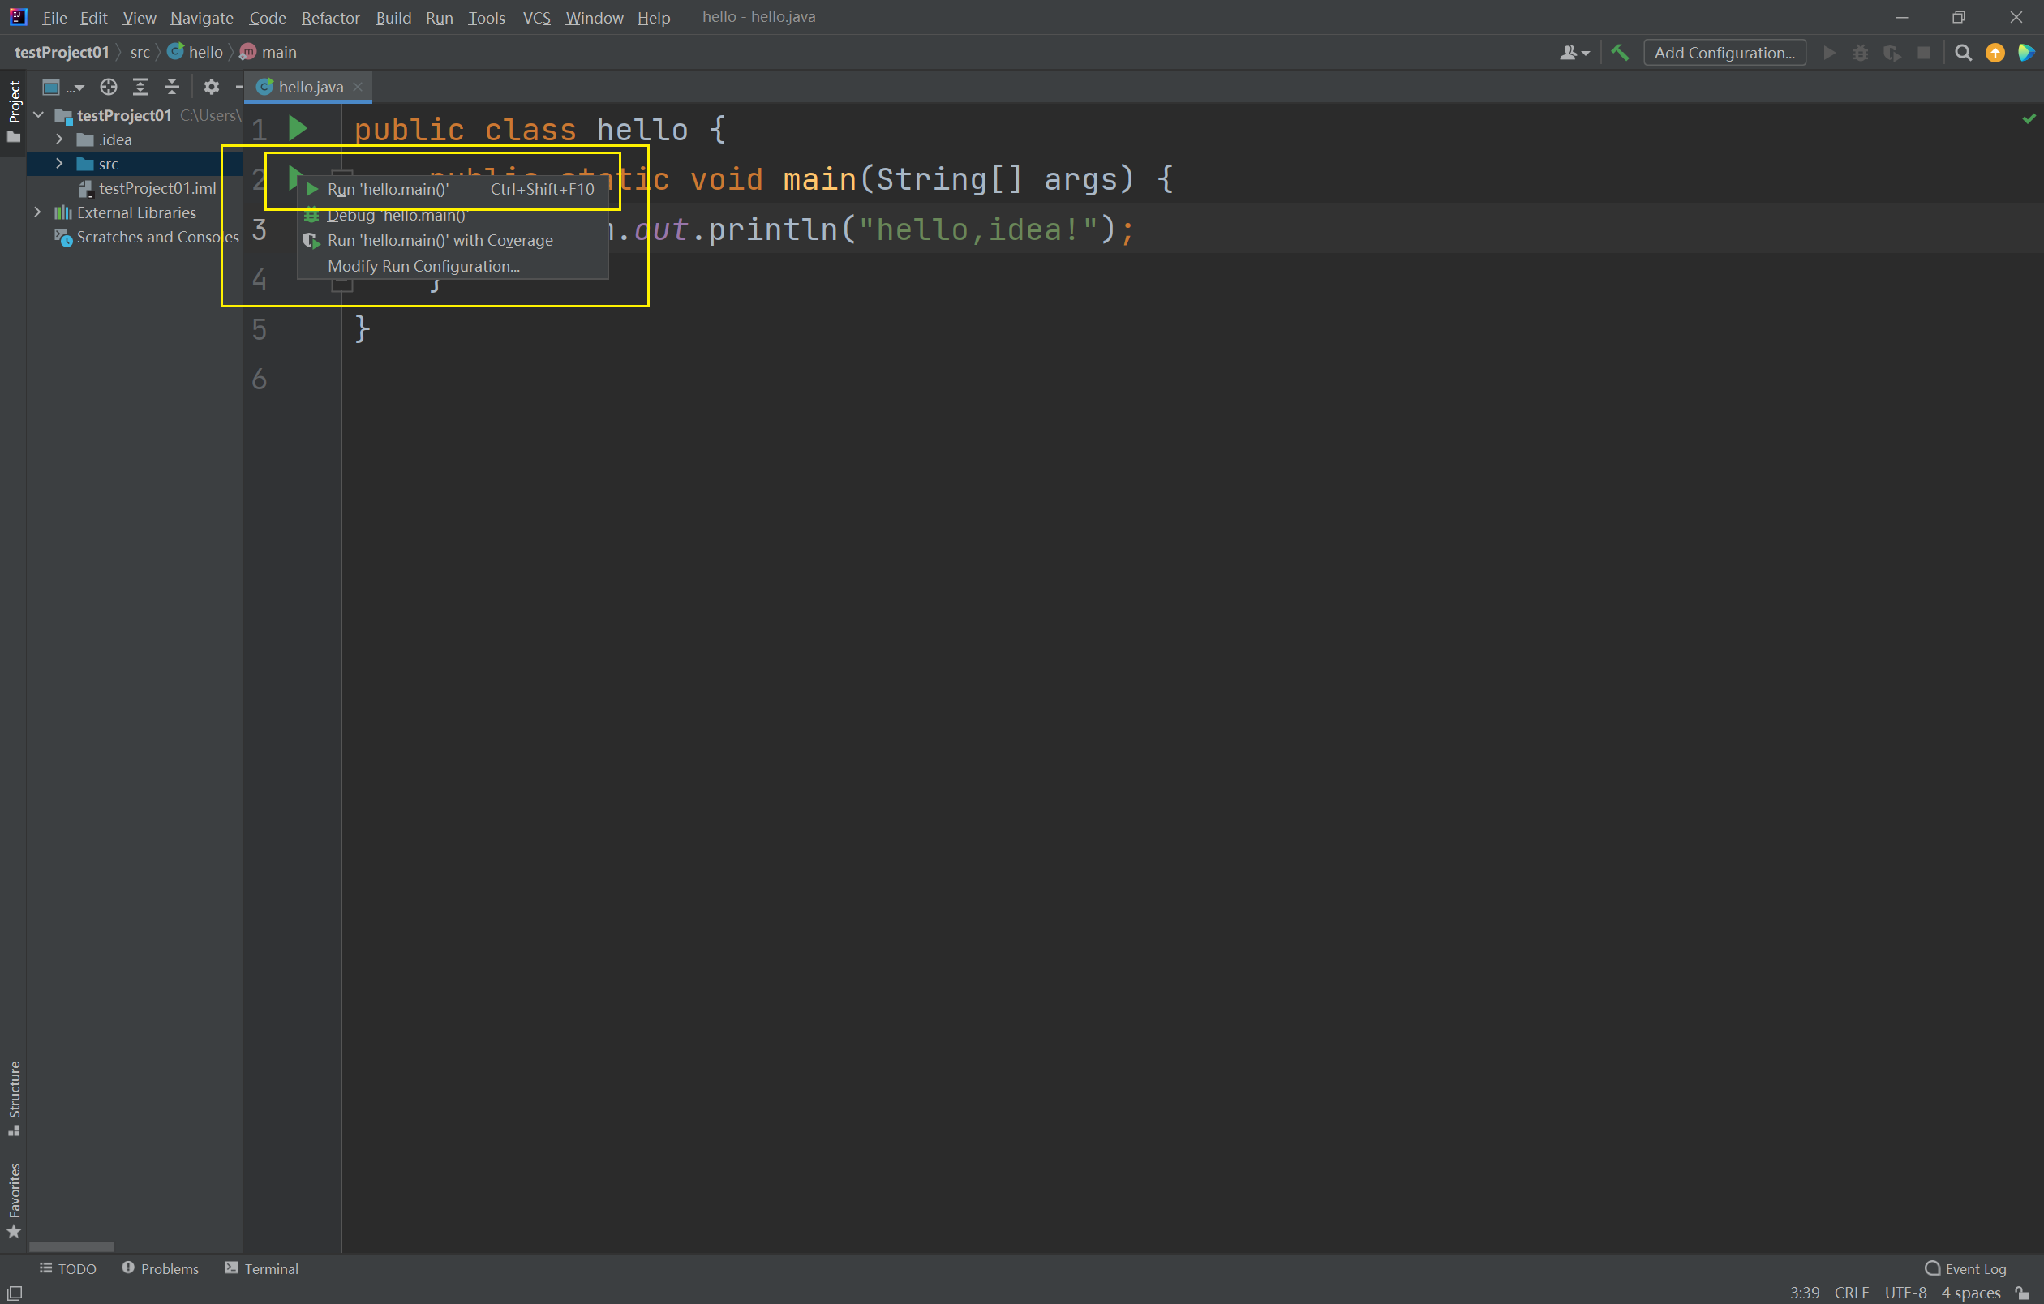Screen dimensions: 2044x1304
Task: Click the Select Opened File target icon
Action: pos(108,87)
